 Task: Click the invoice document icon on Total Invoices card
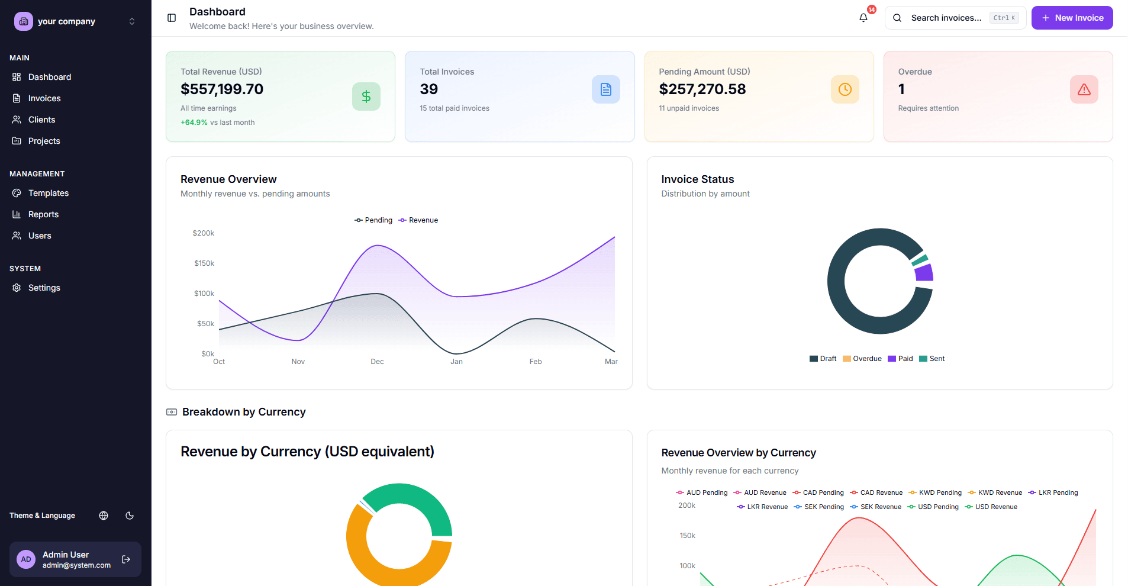pos(605,89)
